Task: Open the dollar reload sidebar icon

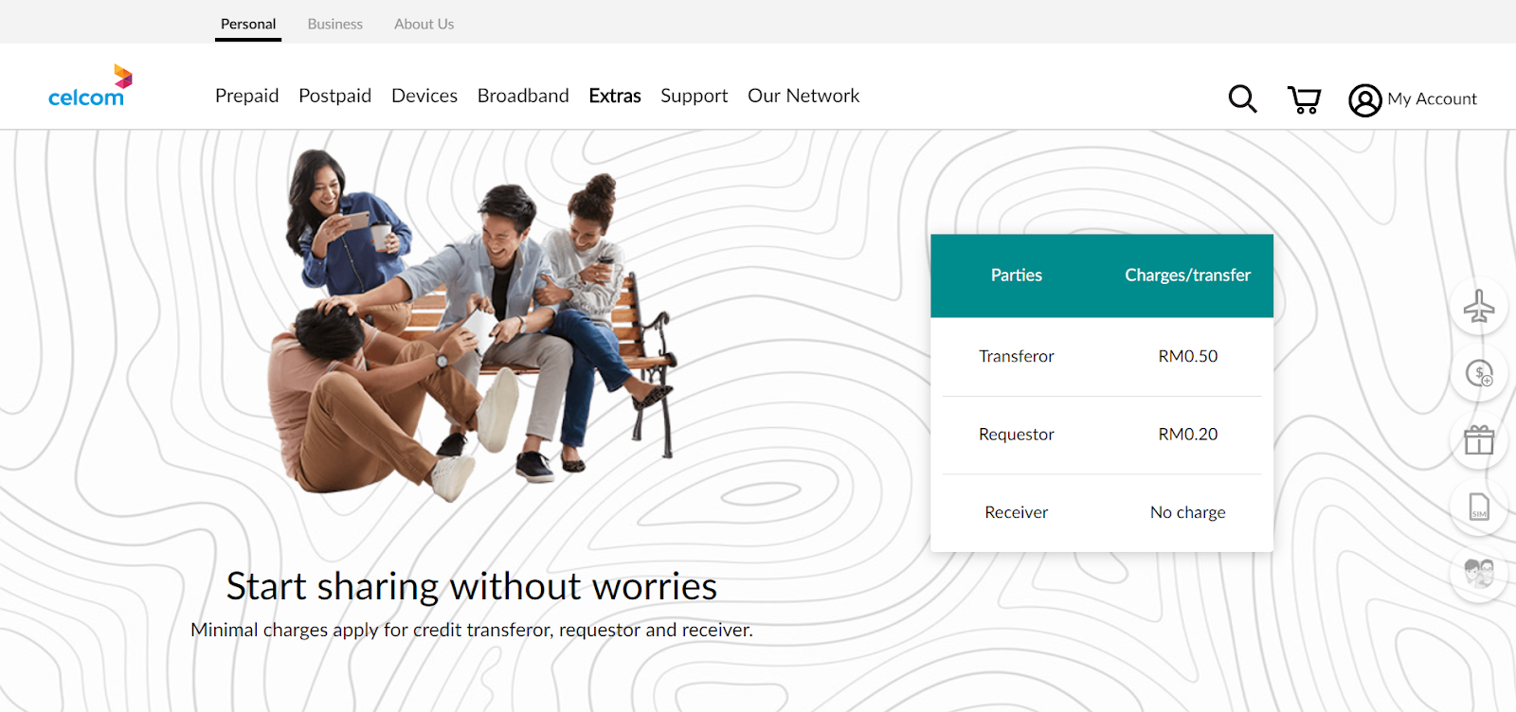Action: [x=1479, y=373]
